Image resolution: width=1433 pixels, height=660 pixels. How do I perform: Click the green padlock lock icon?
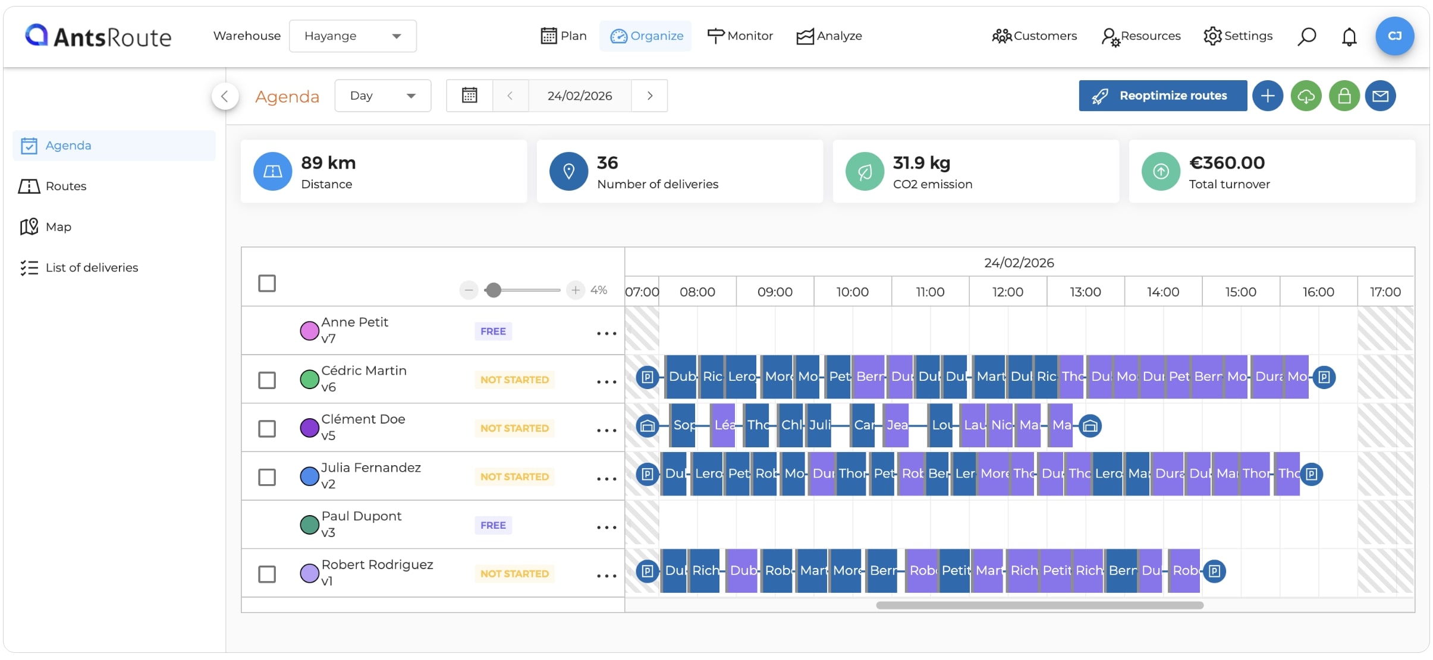(x=1344, y=96)
